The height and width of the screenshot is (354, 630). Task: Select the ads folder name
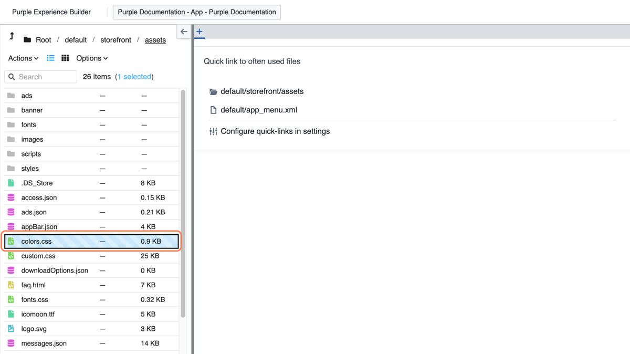tap(27, 96)
